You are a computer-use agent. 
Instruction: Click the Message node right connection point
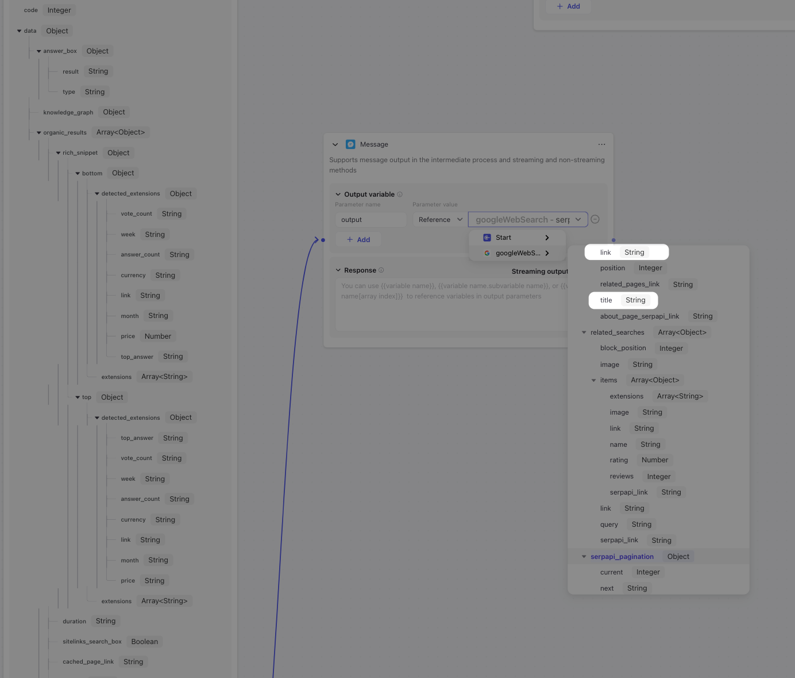(613, 240)
